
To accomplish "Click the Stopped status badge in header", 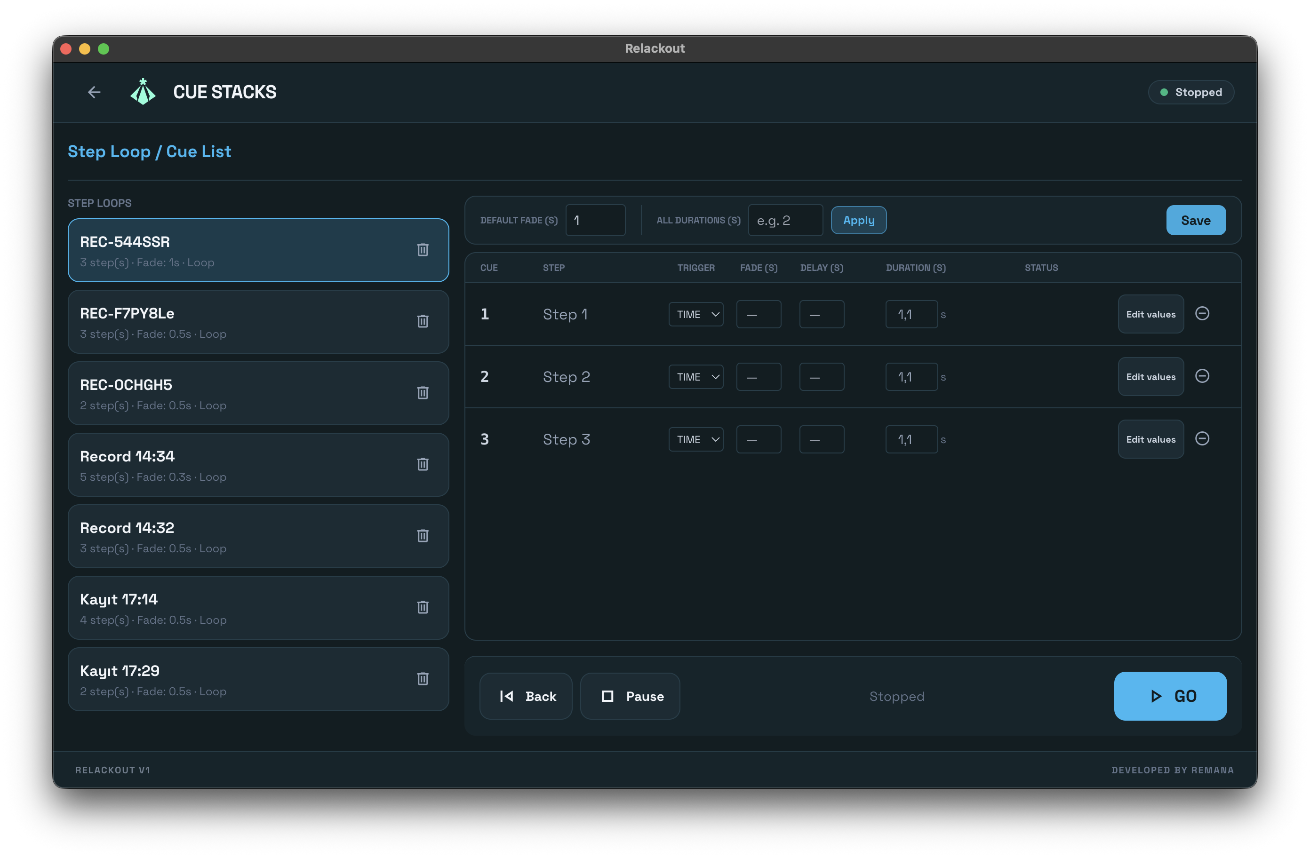I will click(x=1190, y=92).
